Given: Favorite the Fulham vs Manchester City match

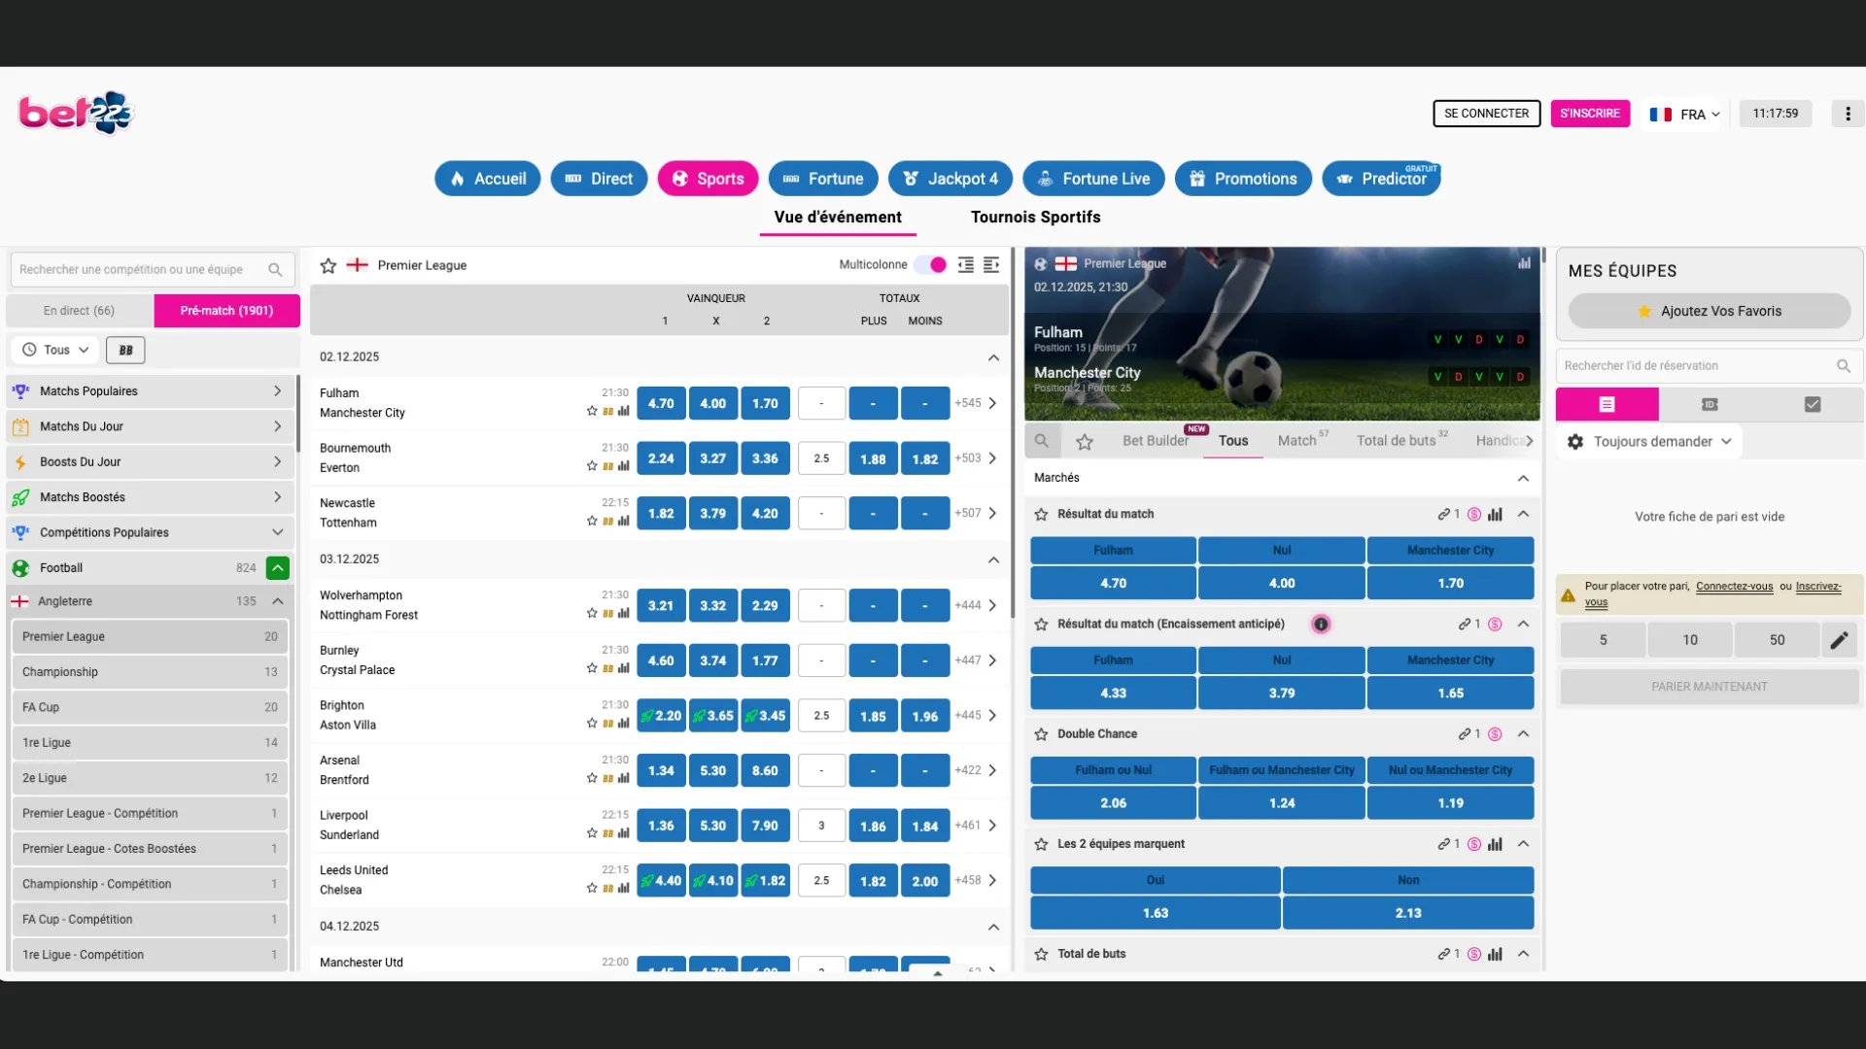Looking at the screenshot, I should [x=590, y=410].
